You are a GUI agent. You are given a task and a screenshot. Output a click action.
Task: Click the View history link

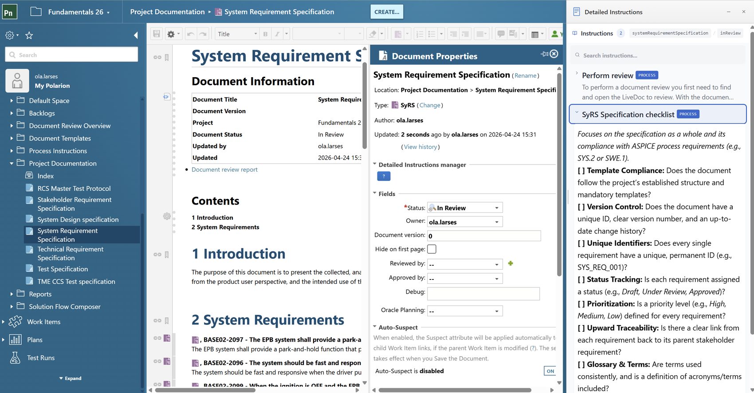[x=420, y=147]
